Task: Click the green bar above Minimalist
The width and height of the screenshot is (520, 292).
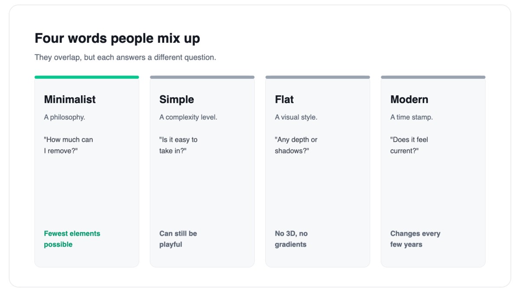Action: tap(87, 77)
